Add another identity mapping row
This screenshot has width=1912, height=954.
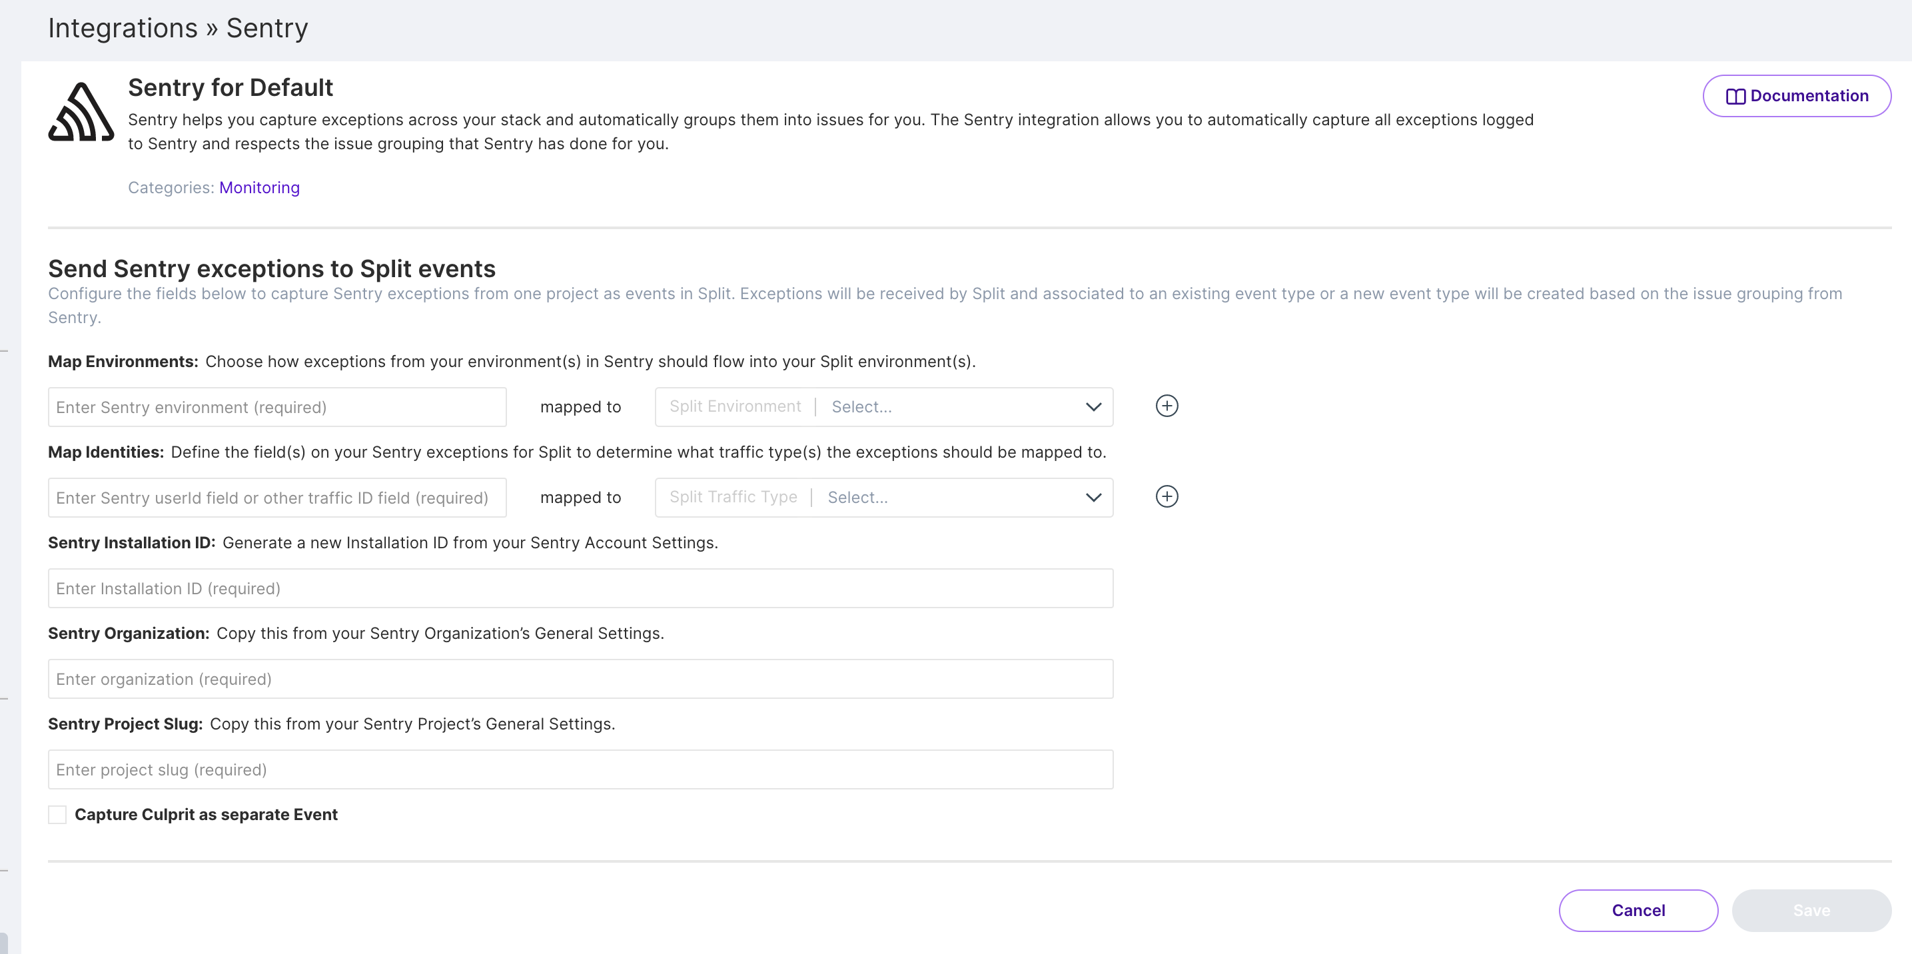(x=1166, y=497)
